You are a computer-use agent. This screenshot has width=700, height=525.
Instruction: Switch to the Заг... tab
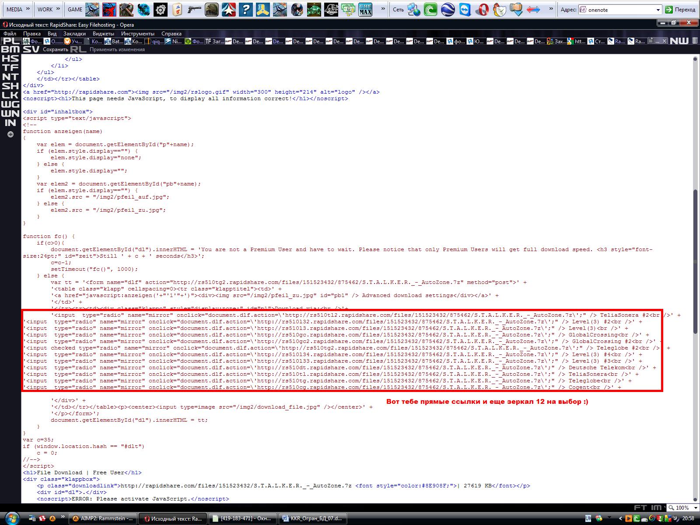point(214,41)
